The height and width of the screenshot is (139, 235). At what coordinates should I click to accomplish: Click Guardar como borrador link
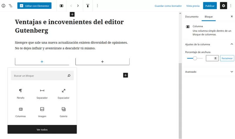[168, 6]
